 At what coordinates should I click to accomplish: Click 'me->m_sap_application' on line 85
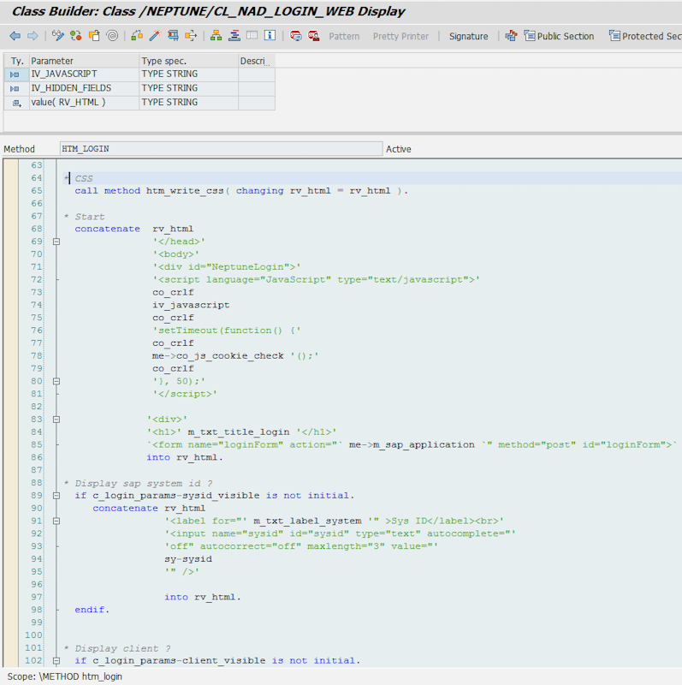point(412,444)
